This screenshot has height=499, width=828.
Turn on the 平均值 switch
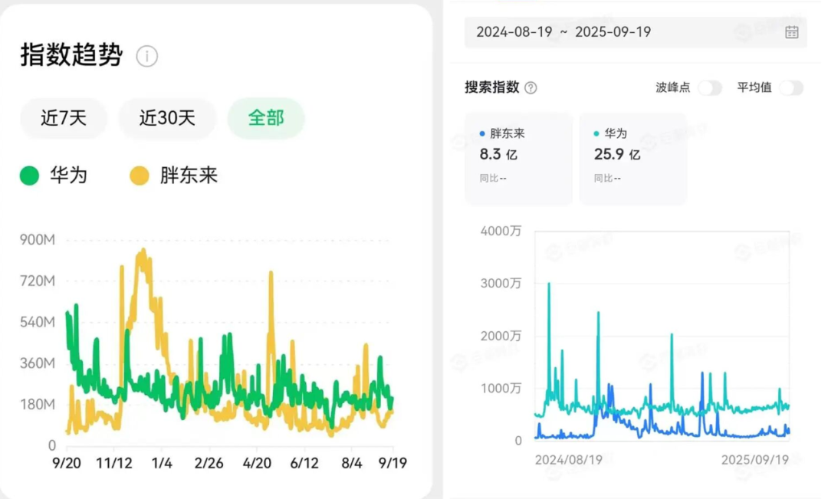coord(790,87)
